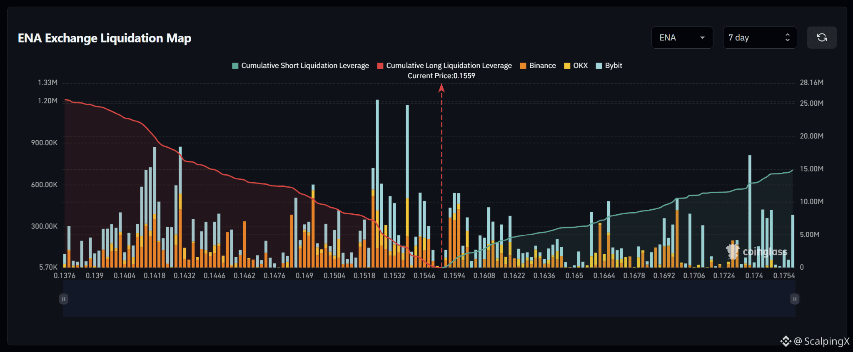Click the 600.00K left axis value
The height and width of the screenshot is (352, 853).
point(44,185)
